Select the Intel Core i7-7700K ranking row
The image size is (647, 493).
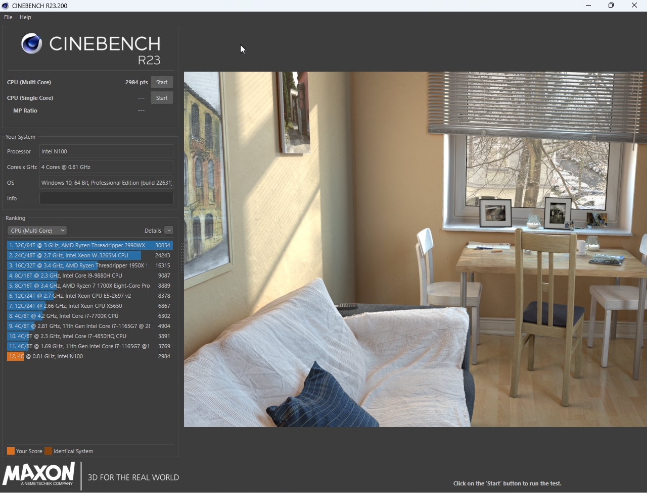[90, 316]
